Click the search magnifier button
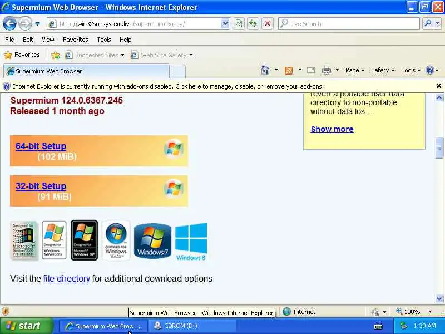 [x=428, y=24]
